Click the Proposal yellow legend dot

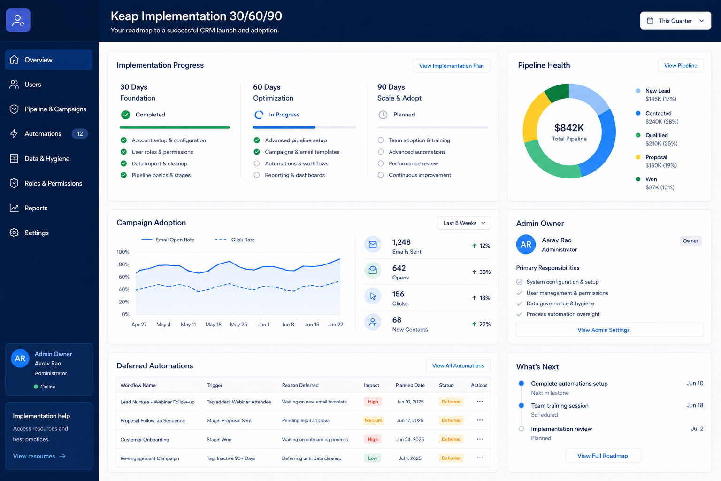(638, 157)
